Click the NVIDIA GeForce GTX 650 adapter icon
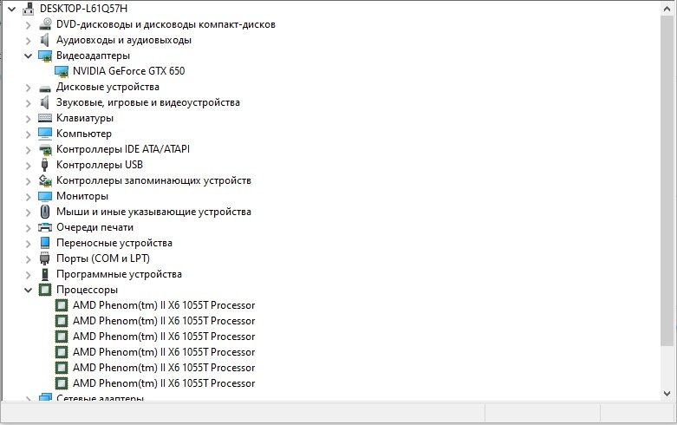The image size is (677, 425). [x=62, y=71]
